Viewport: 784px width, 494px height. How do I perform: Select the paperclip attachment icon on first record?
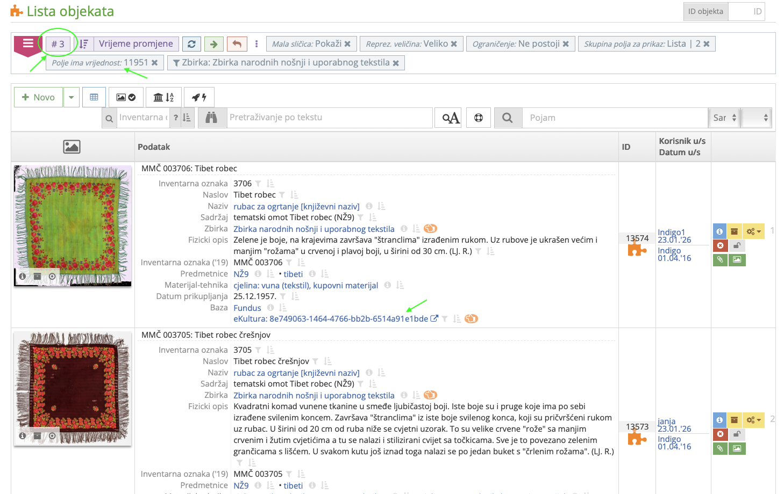tap(720, 259)
